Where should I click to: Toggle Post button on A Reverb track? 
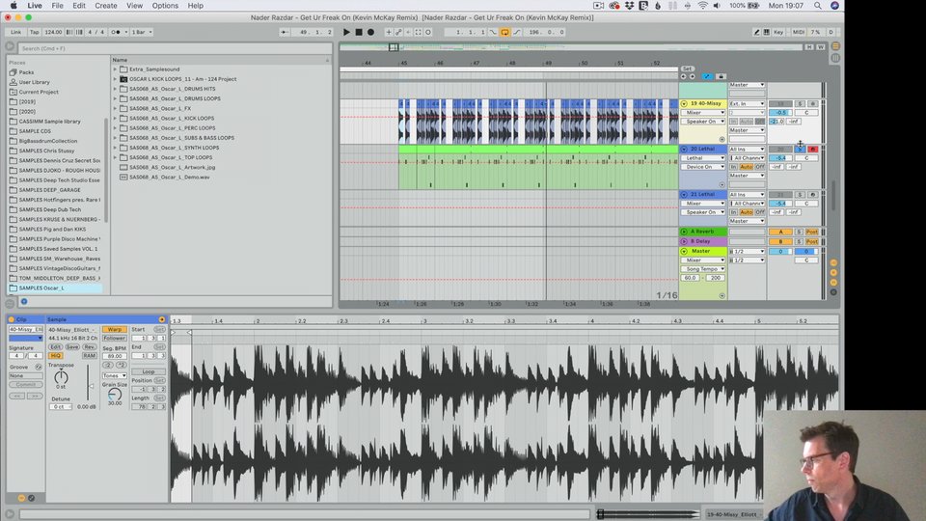[812, 232]
